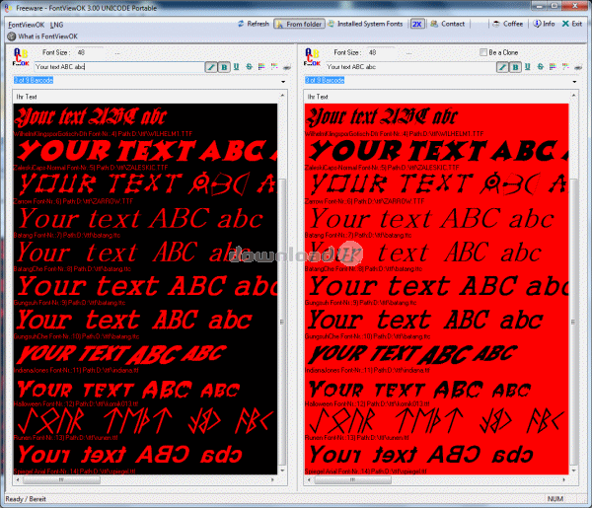Viewport: 592px width, 508px height.
Task: Select the Batang font sample in right pane
Action: 432,219
